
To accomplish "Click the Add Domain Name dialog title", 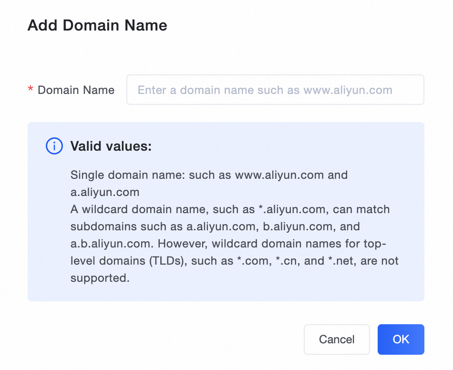I will [97, 25].
